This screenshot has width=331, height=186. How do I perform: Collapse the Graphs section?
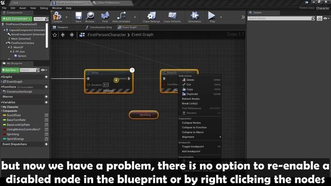[x=2, y=77]
